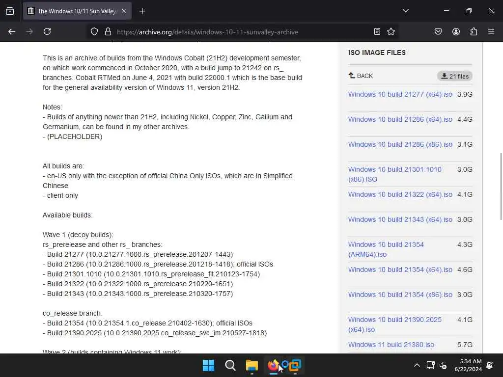This screenshot has height=377, width=503.
Task: Open a new browser tab
Action: pyautogui.click(x=142, y=11)
